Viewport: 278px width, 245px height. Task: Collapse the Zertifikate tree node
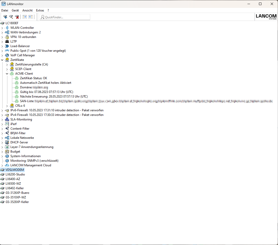2,60
